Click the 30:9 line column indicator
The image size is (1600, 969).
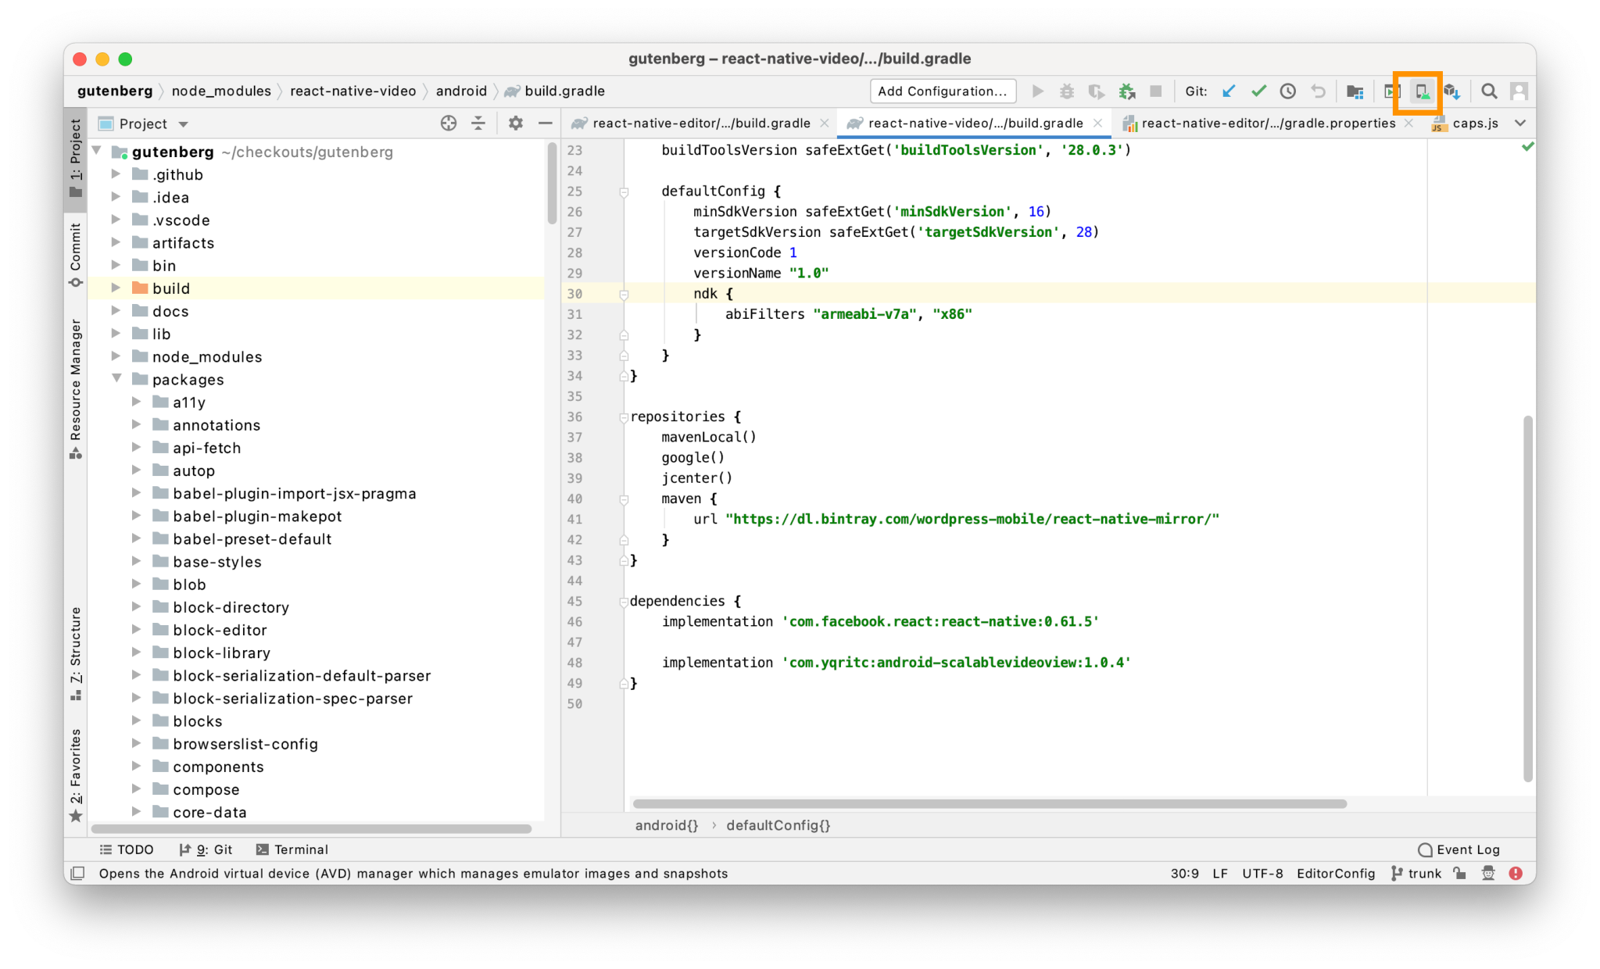click(x=1184, y=874)
